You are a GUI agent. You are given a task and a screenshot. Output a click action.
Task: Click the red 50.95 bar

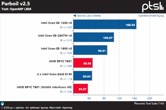[83, 63]
